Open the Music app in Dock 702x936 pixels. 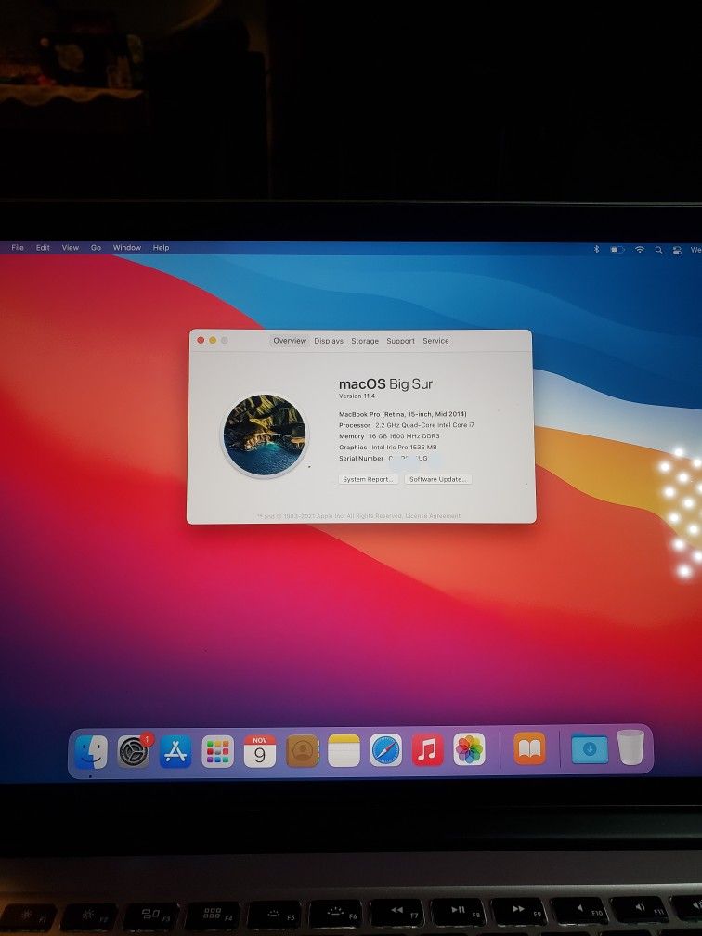427,749
